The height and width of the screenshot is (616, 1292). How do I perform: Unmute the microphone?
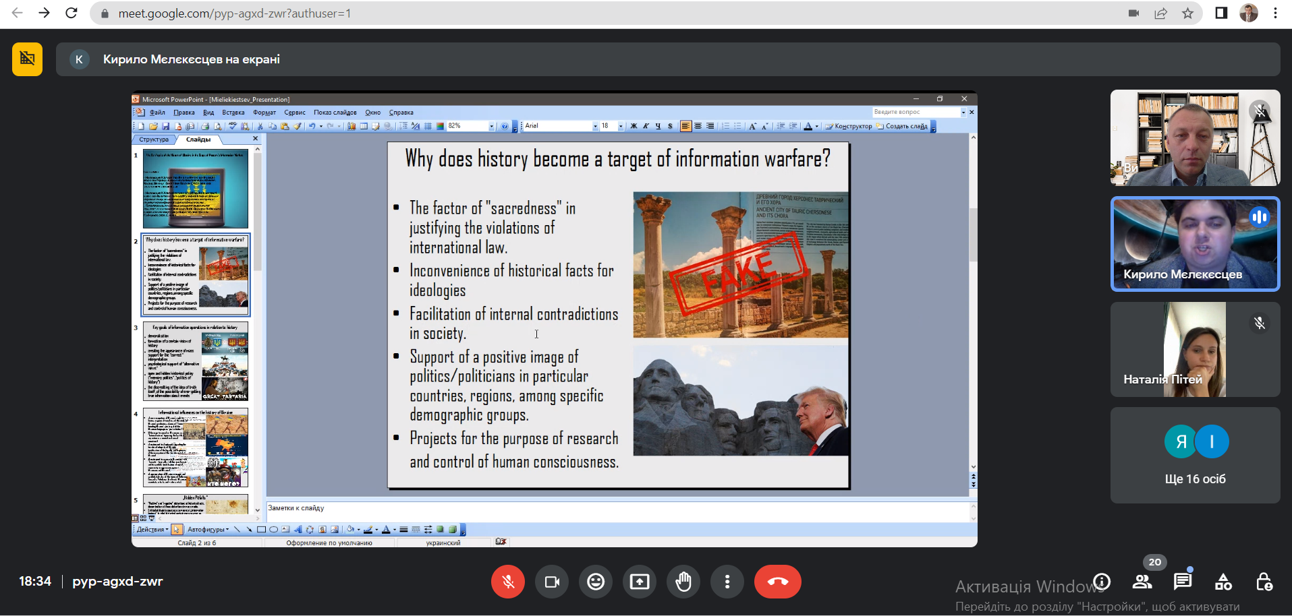[508, 582]
